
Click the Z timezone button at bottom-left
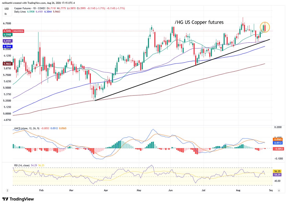[x=7, y=190]
